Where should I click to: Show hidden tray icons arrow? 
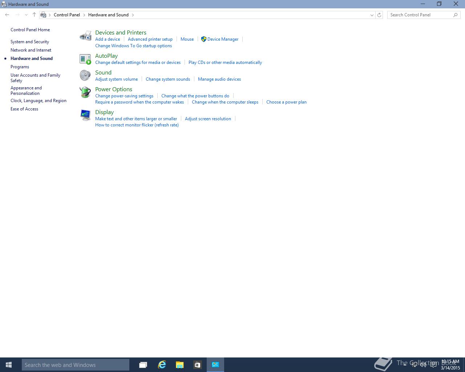(x=405, y=364)
